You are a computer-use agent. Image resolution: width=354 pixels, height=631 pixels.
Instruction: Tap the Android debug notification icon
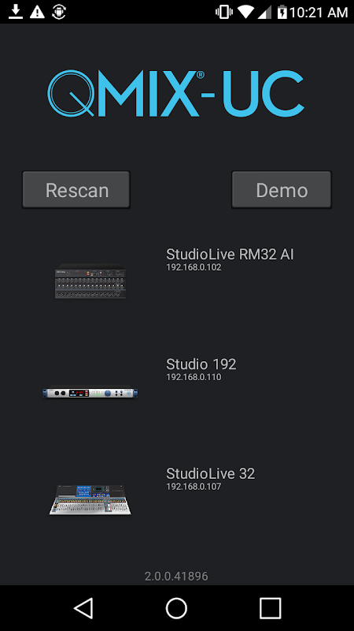[x=59, y=12]
